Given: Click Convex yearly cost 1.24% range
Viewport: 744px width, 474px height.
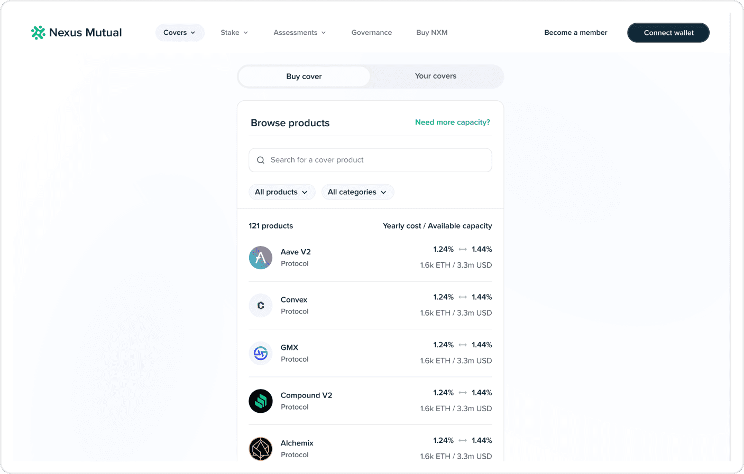Looking at the screenshot, I should 463,297.
